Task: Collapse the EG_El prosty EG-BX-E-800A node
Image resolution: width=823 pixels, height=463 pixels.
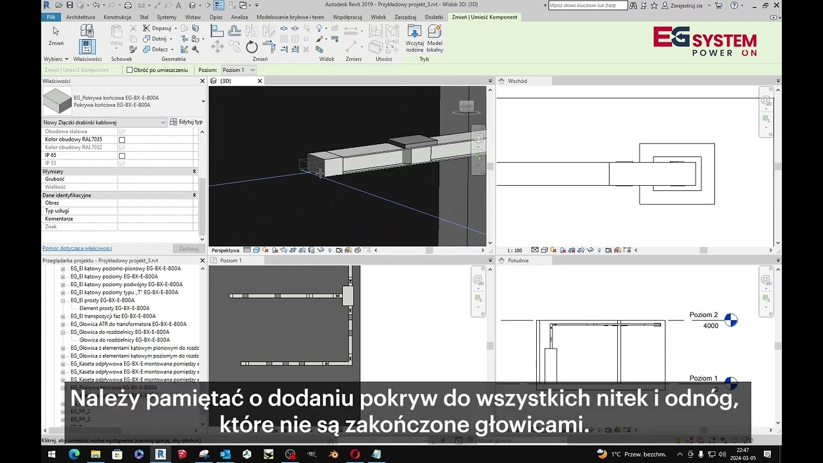Action: pyautogui.click(x=63, y=300)
